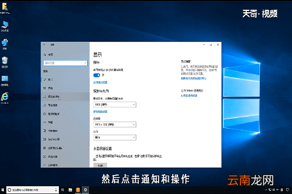This screenshot has height=194, width=292.
Task: Expand the display orientation dropdown
Action: click(115, 138)
